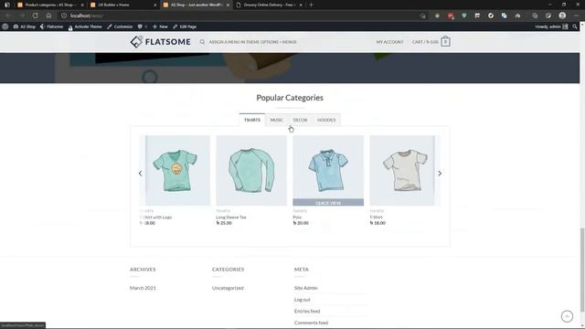Click the previous arrow of product slider
Viewport: 585px width, 329px height.
click(x=140, y=173)
